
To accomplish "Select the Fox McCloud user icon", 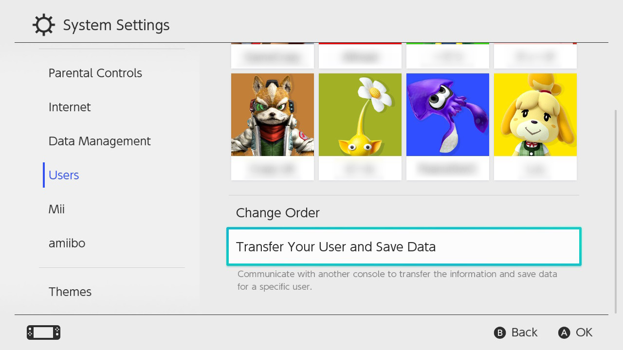I will coord(273,115).
